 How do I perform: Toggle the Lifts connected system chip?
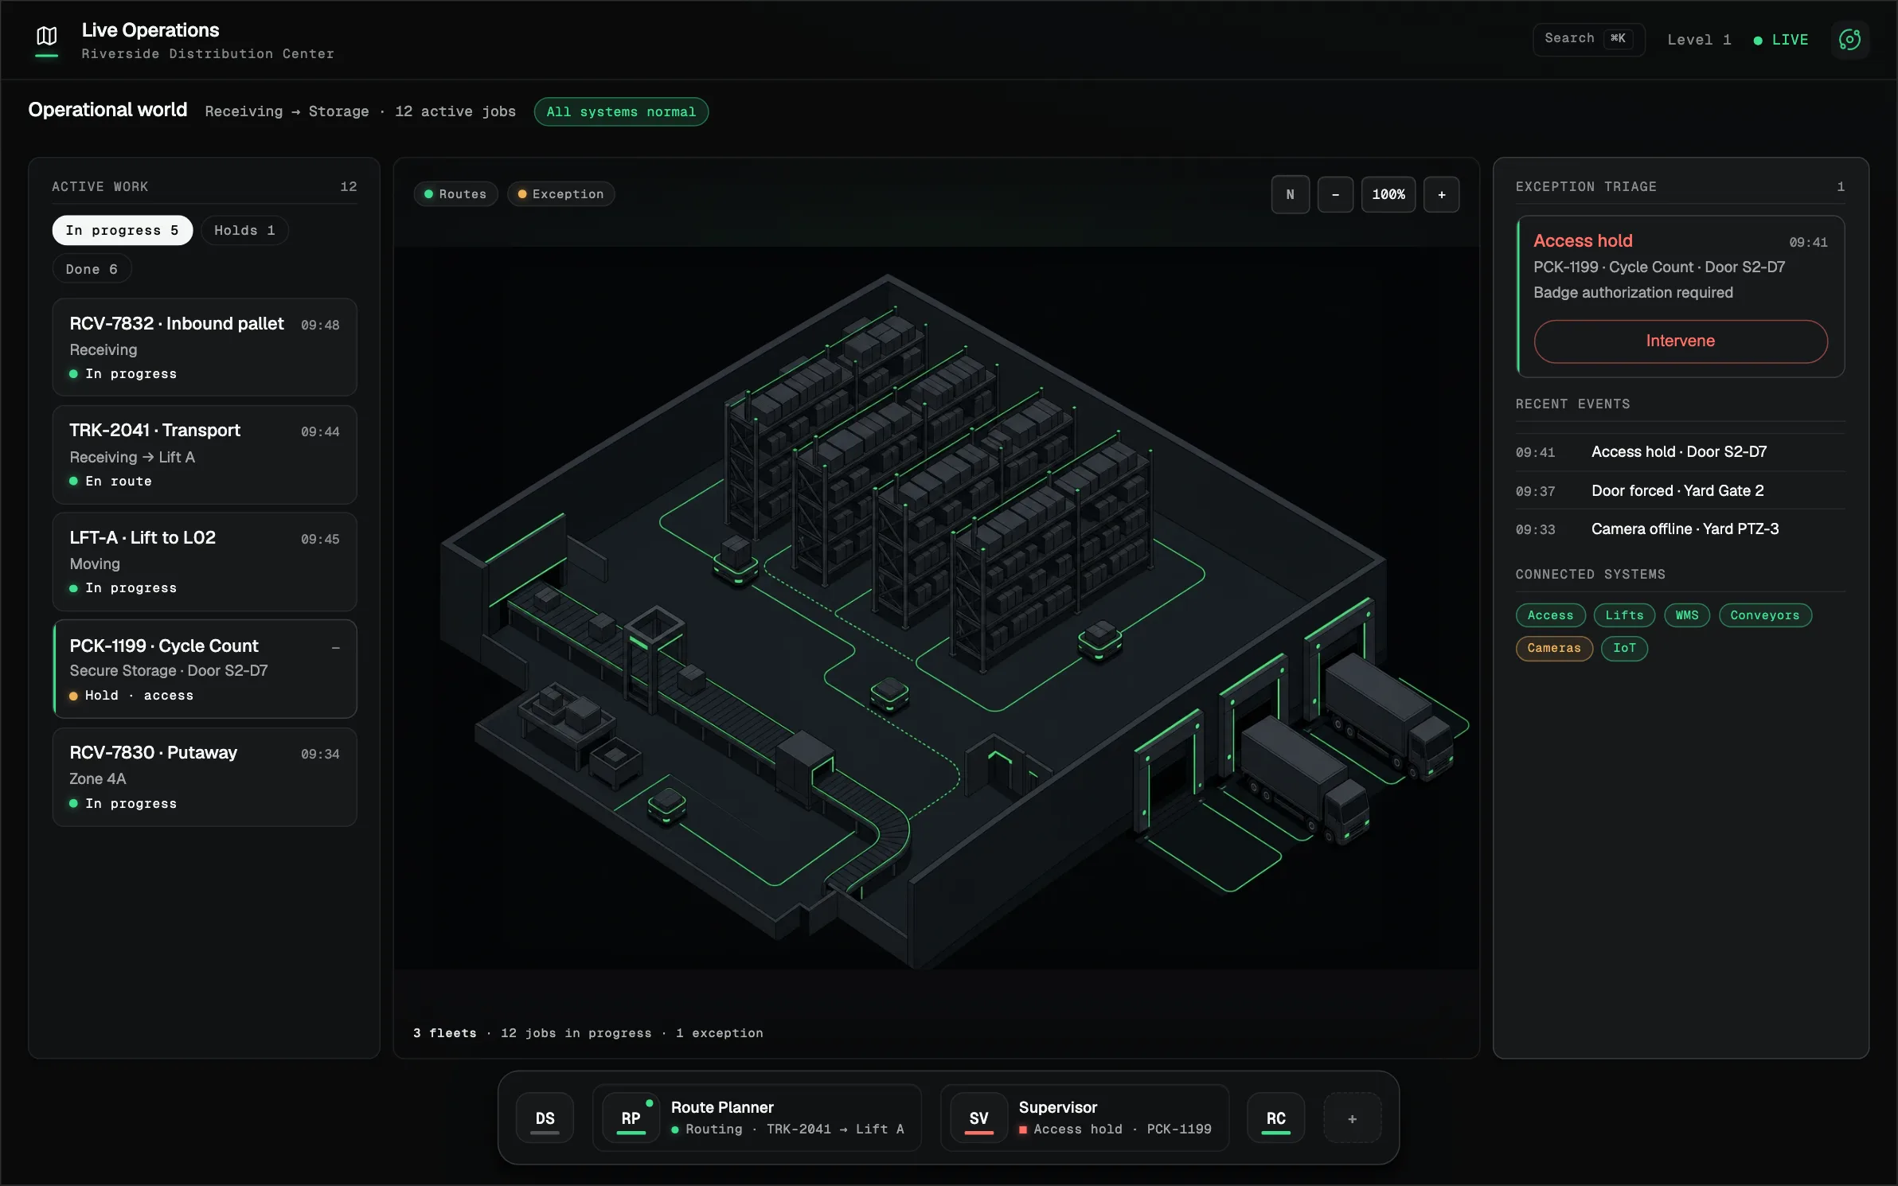coord(1624,615)
